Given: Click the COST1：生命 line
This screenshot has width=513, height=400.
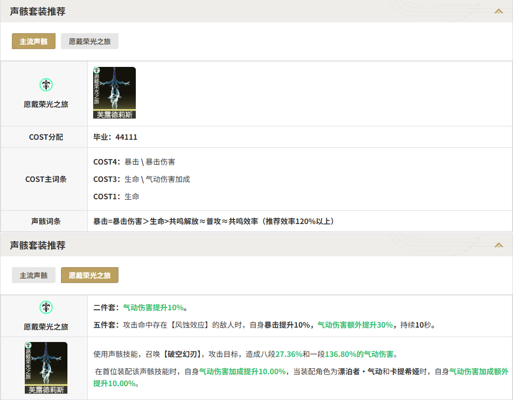Looking at the screenshot, I should pyautogui.click(x=116, y=197).
